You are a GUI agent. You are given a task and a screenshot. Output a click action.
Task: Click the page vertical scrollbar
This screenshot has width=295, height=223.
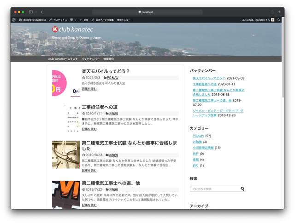[283, 57]
